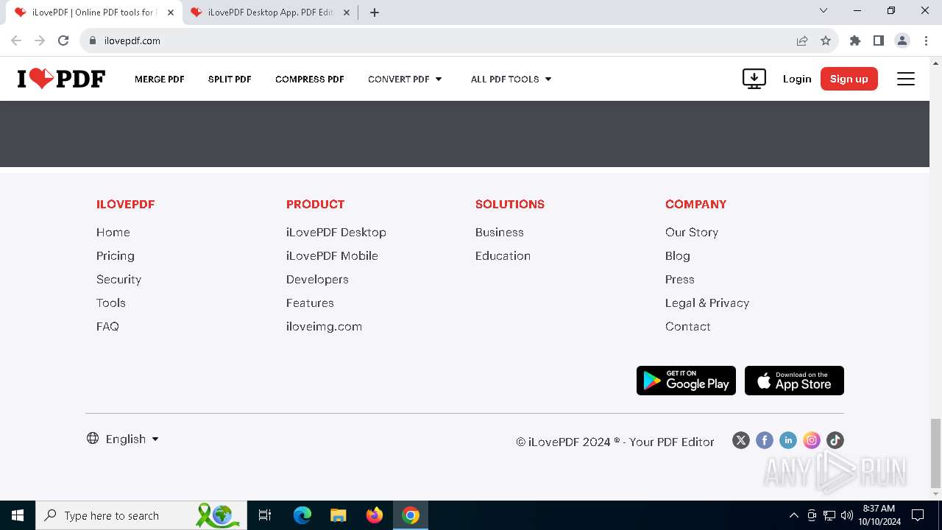Image resolution: width=942 pixels, height=530 pixels.
Task: Show hidden system tray icons
Action: (x=793, y=515)
